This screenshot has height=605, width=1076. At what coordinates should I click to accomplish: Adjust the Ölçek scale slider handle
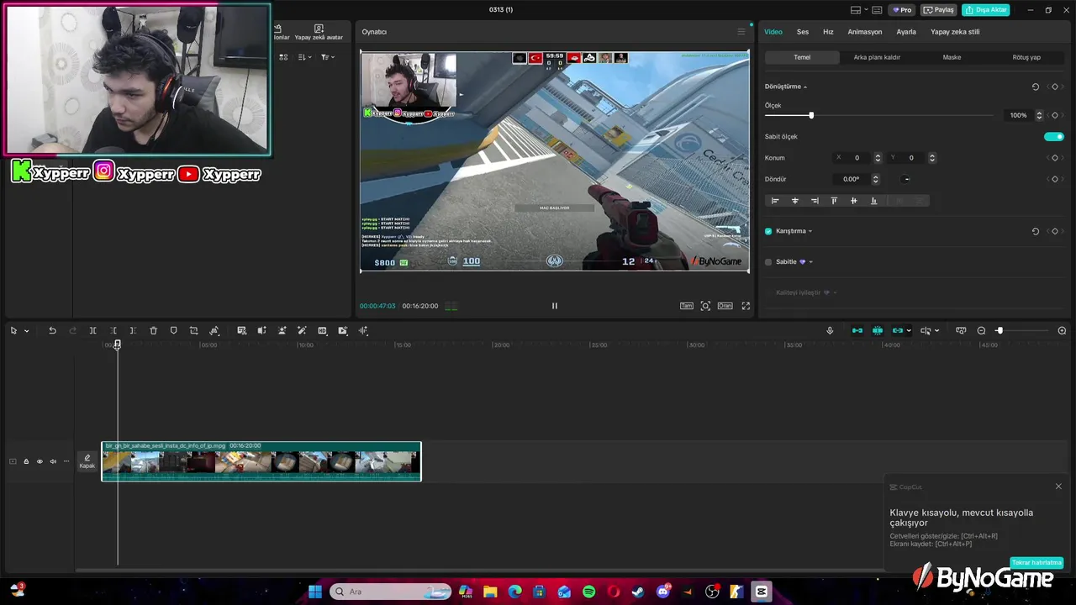click(811, 115)
